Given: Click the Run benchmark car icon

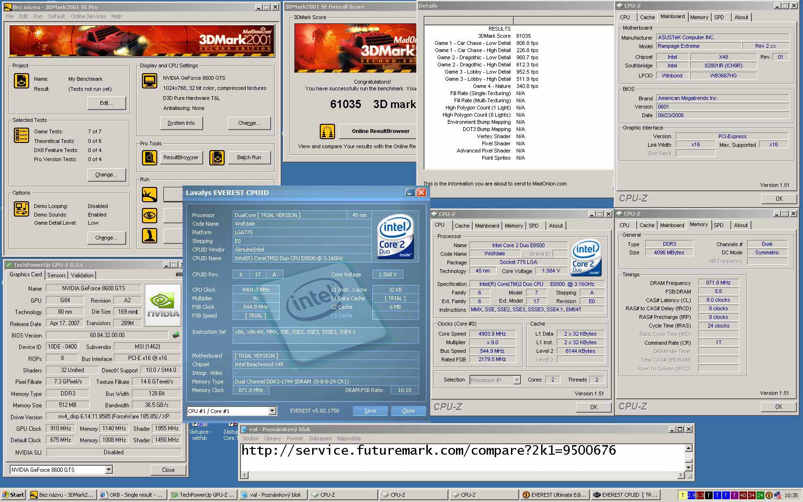Looking at the screenshot, I should 150,195.
